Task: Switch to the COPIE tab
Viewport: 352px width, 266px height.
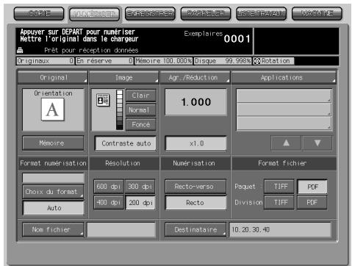Action: pyautogui.click(x=39, y=14)
